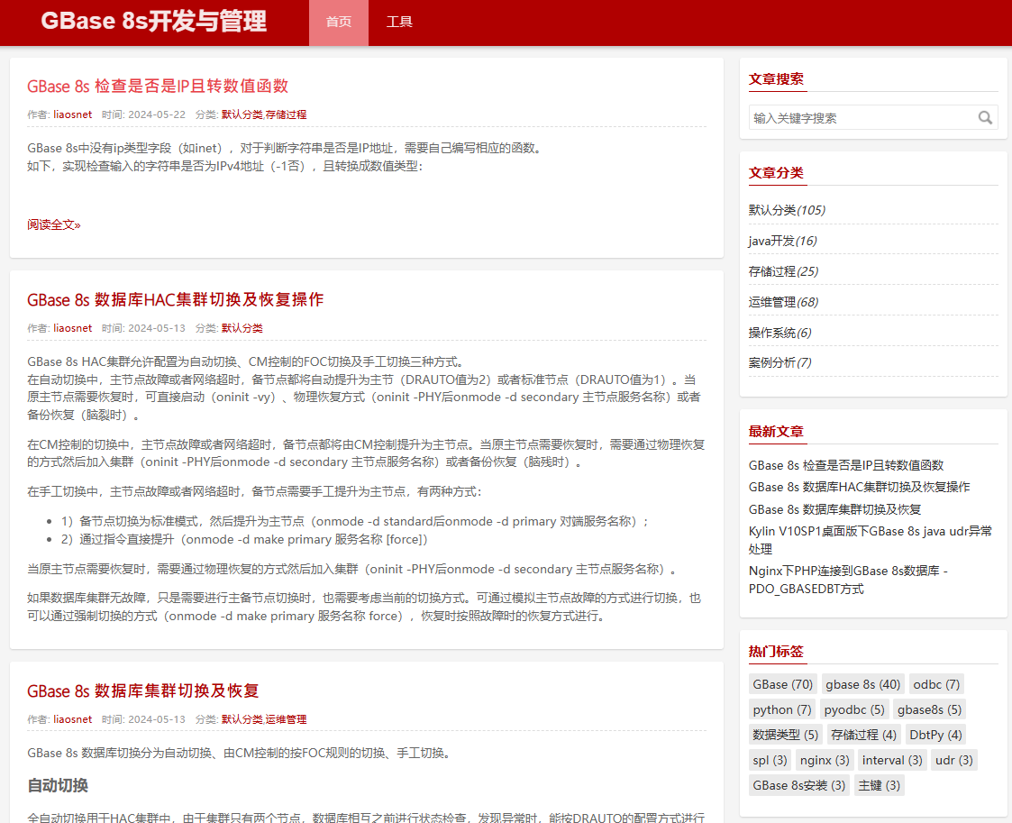Click 阅读全文» to read the full article

tap(53, 224)
